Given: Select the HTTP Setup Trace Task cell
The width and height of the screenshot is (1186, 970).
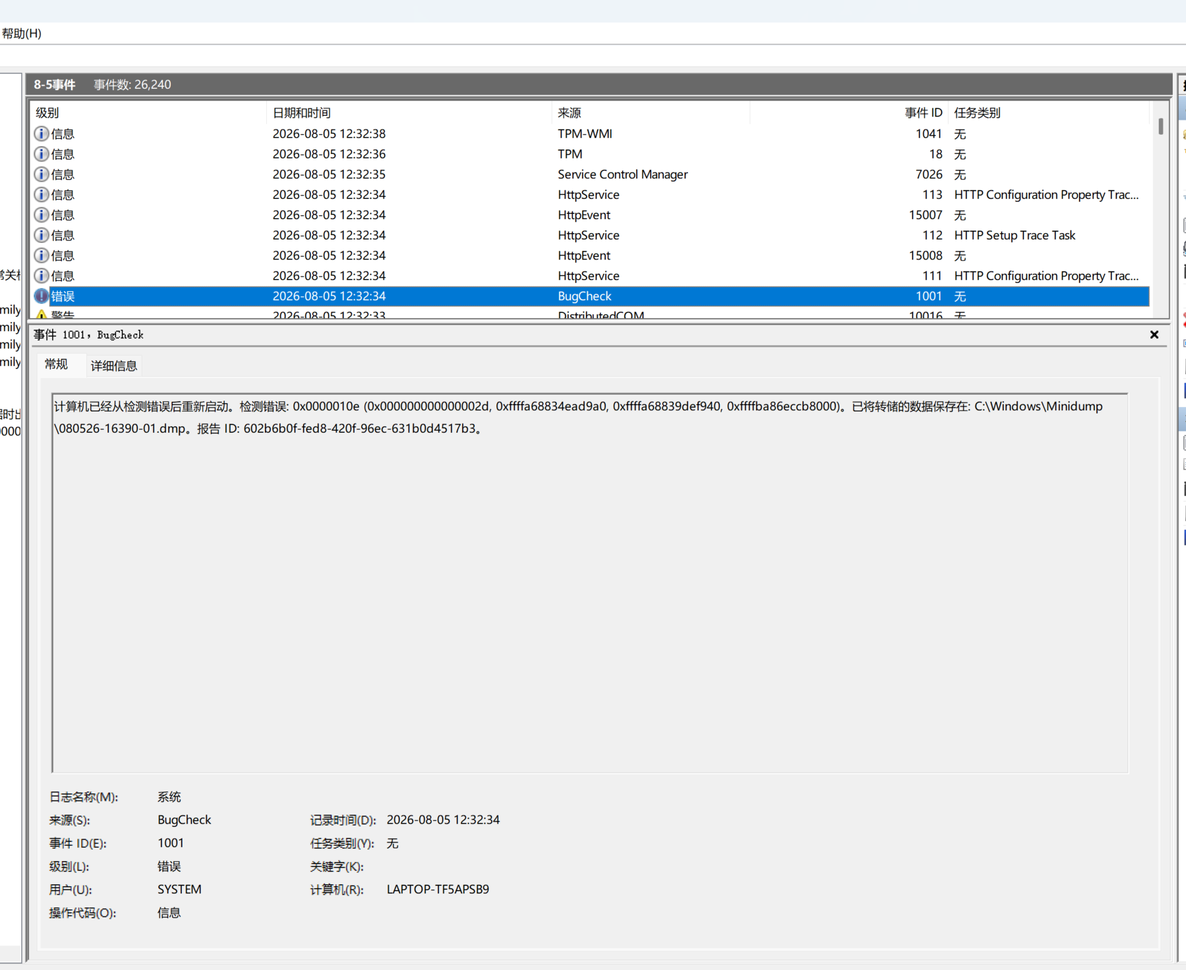Looking at the screenshot, I should [x=1015, y=235].
